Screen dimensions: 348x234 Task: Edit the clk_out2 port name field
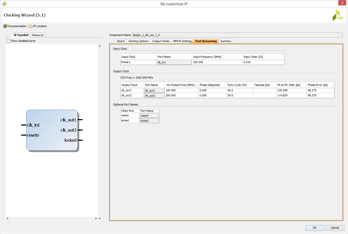tap(154, 96)
